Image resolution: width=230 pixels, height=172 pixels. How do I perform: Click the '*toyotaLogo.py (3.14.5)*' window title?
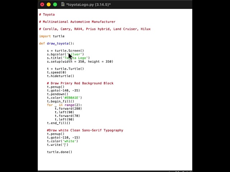point(88,5)
